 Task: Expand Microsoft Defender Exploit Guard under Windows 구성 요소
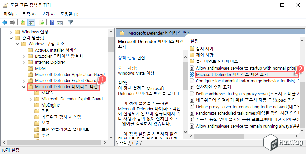pyautogui.click(x=24, y=81)
